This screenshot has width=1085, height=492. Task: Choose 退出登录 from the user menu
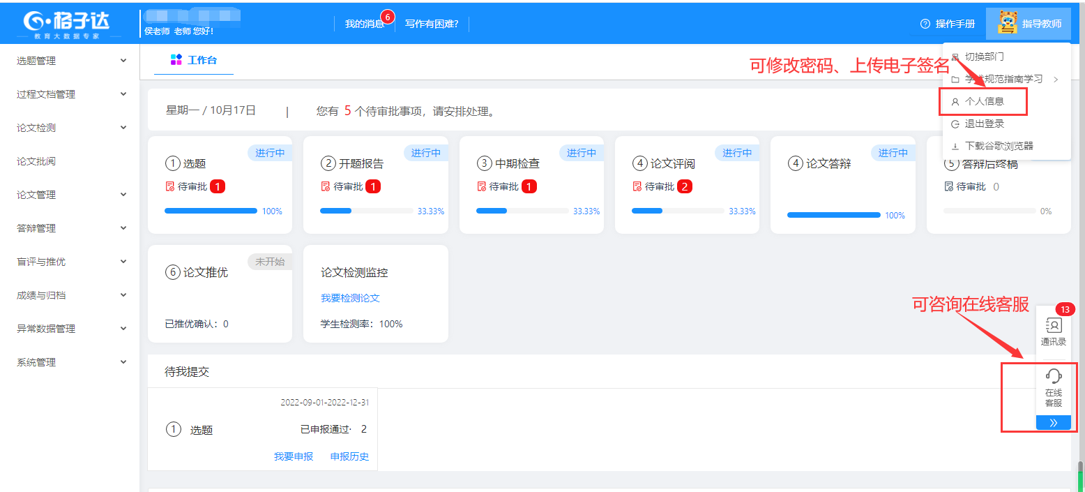(984, 124)
